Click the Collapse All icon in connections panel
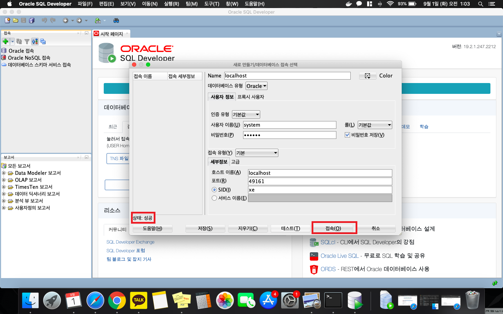503x314 pixels. 43,42
